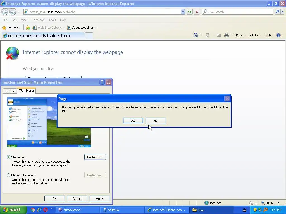
Task: Switch to the Pego taskbar button
Action: (212, 210)
